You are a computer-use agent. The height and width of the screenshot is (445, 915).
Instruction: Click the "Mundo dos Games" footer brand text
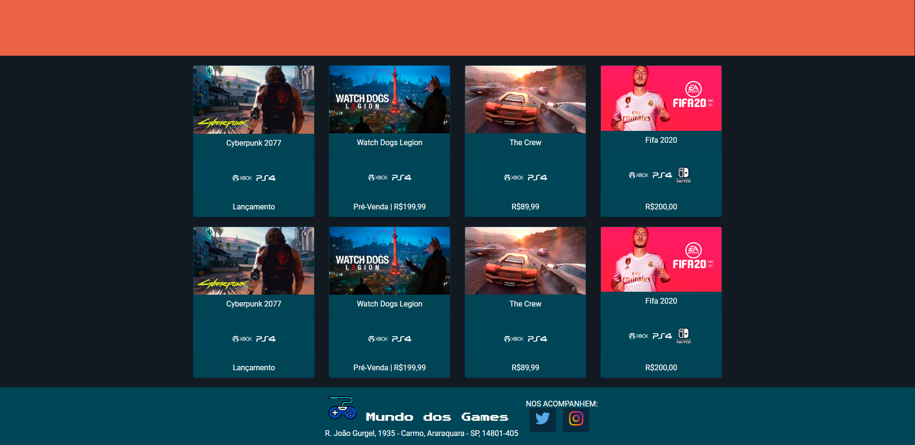coord(437,417)
